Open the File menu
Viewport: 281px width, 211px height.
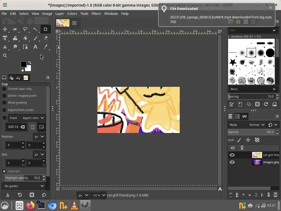pos(4,14)
